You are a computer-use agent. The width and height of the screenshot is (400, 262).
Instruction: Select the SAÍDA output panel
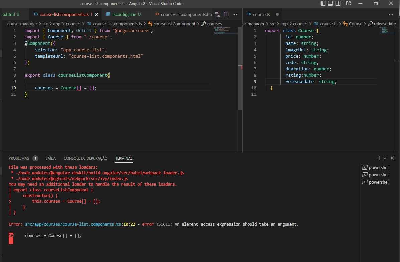click(x=51, y=158)
